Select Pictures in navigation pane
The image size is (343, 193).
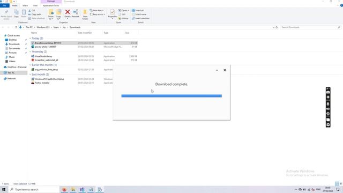tap(12, 53)
